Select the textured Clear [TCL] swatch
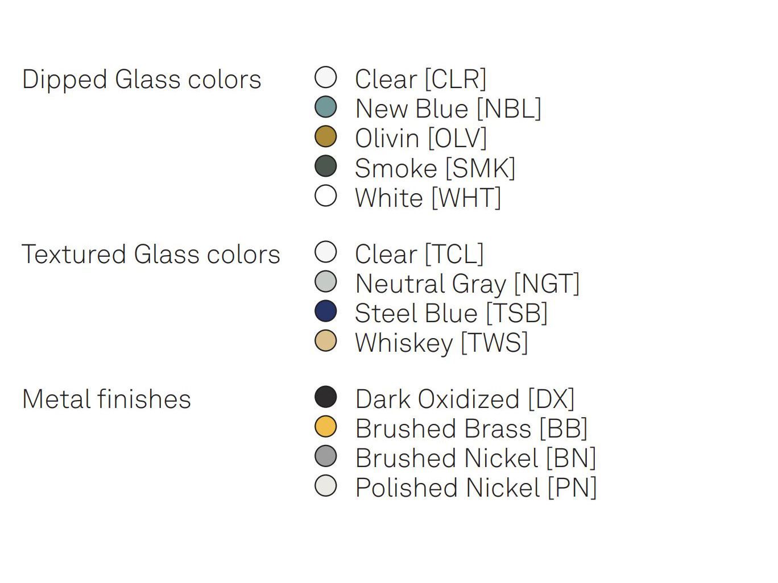The width and height of the screenshot is (778, 583). (326, 252)
